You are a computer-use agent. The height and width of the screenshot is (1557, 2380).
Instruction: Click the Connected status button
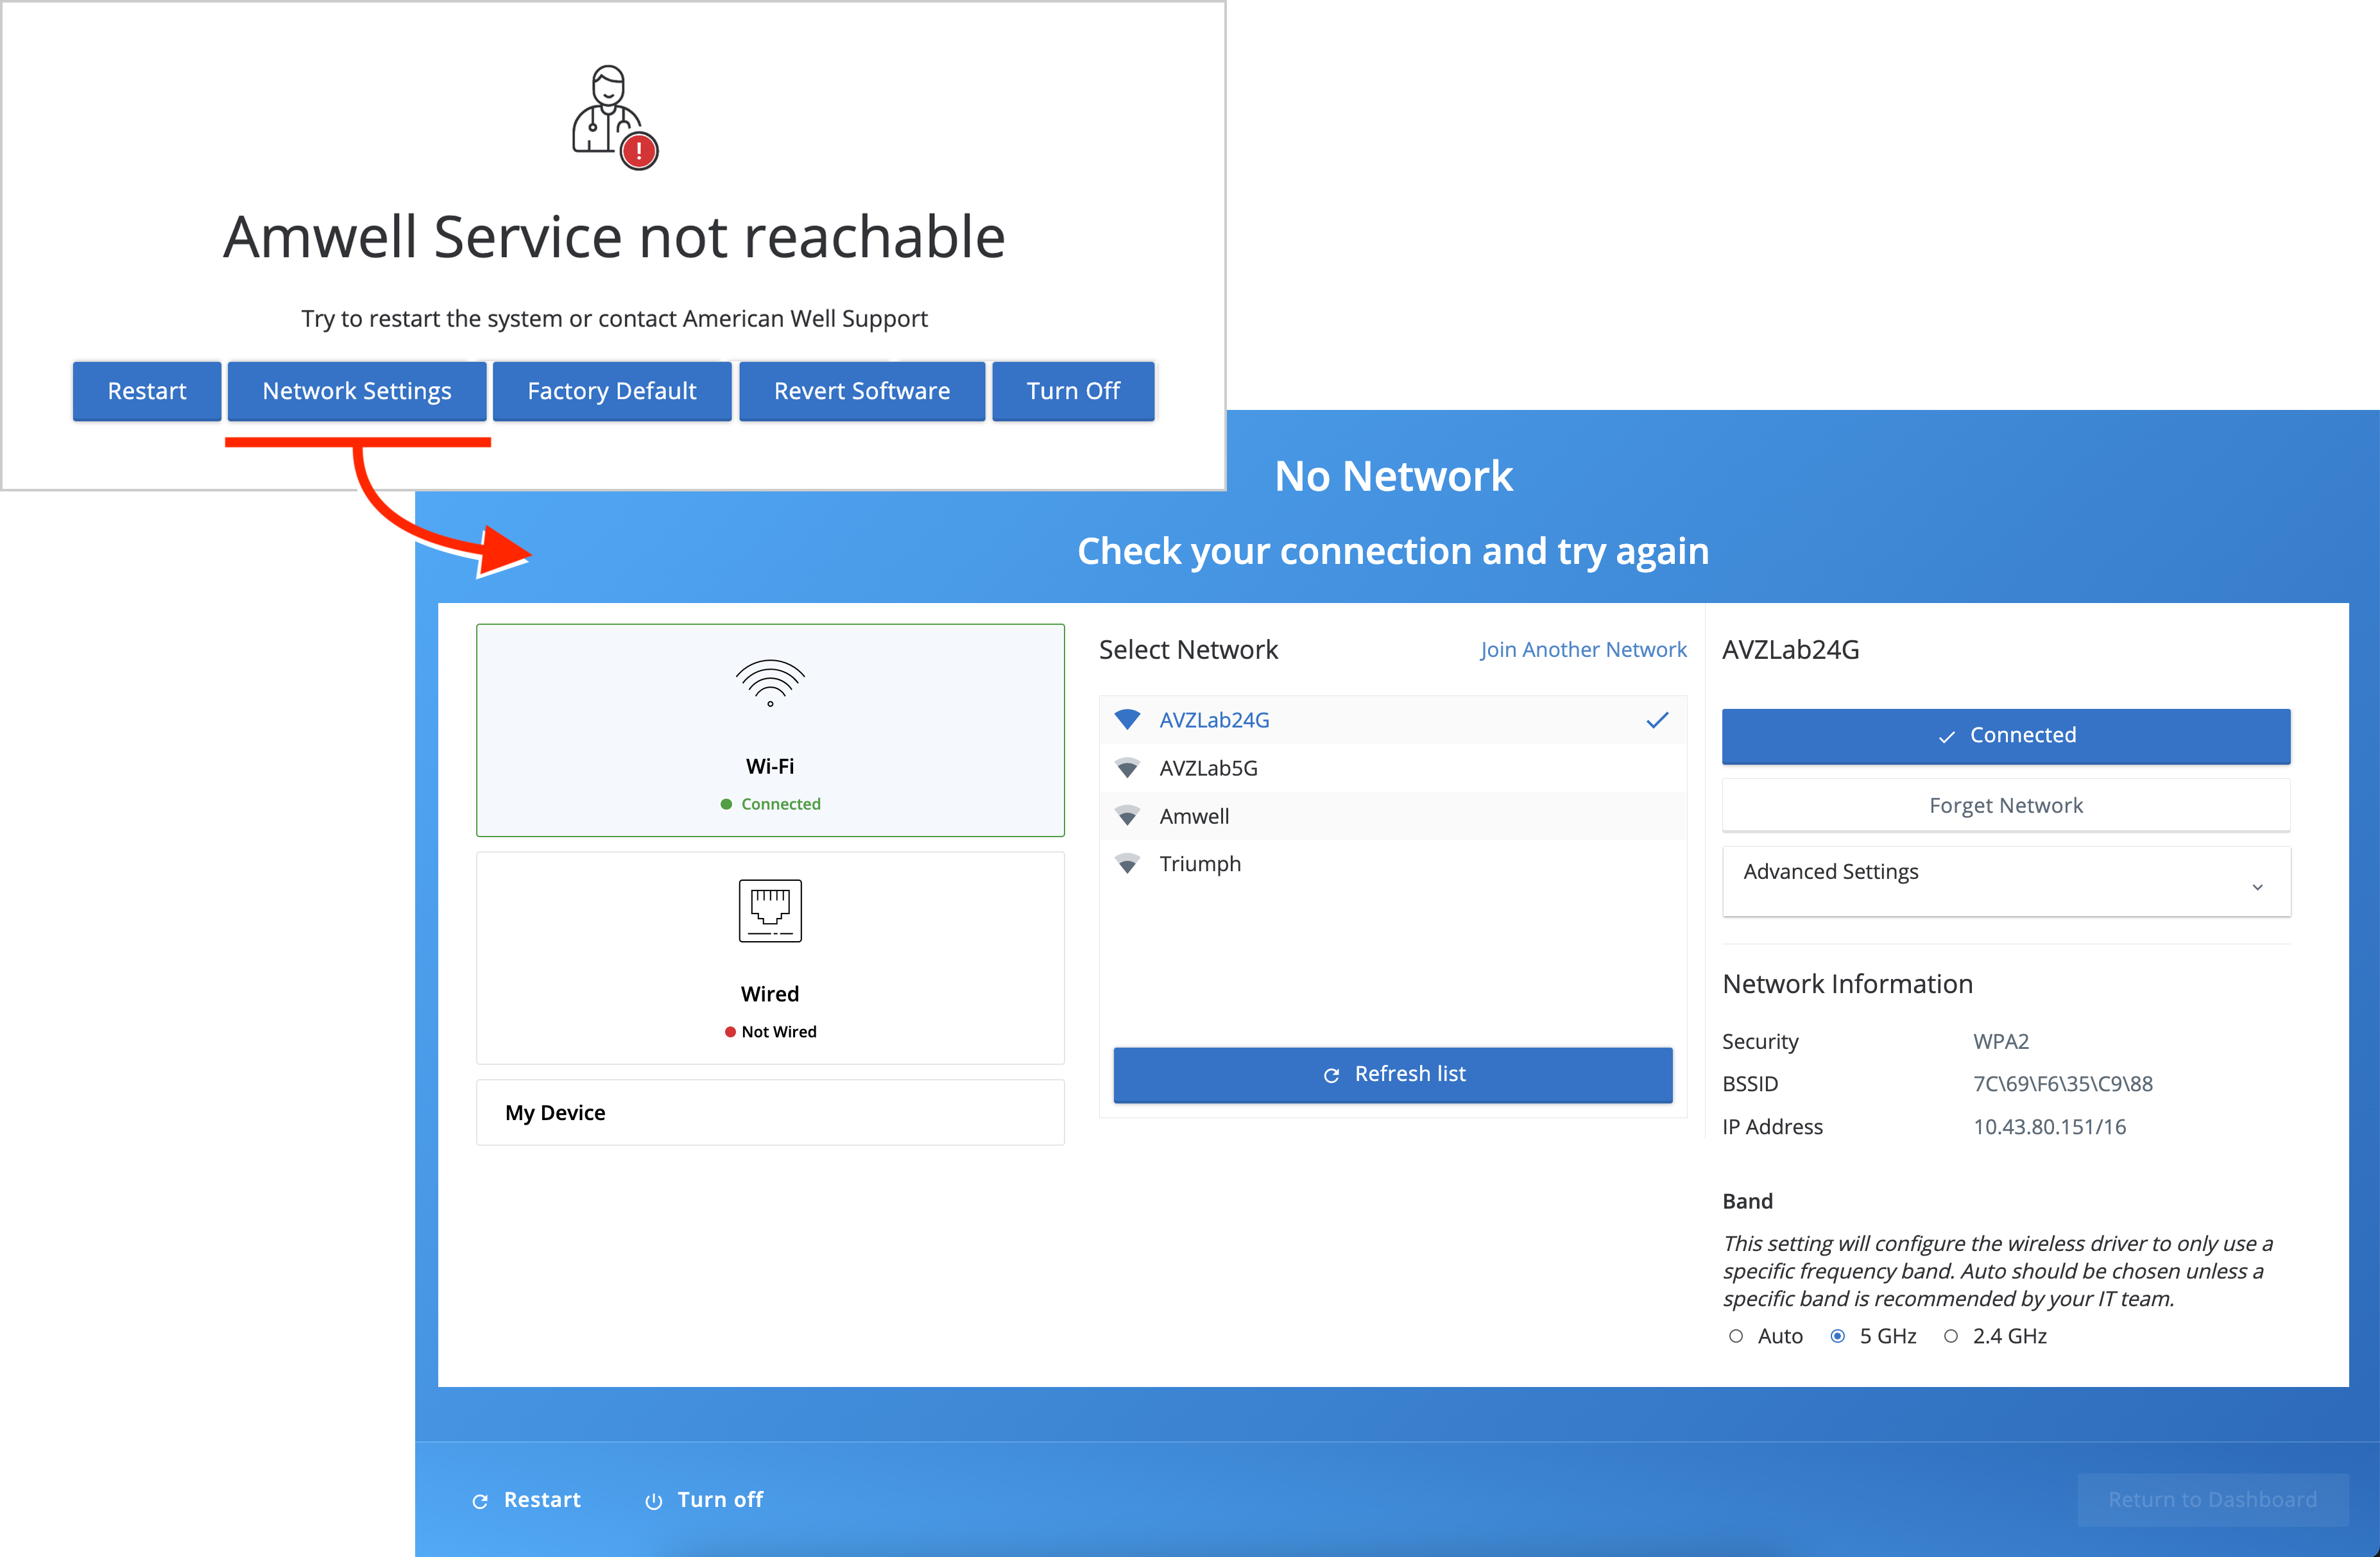2006,736
